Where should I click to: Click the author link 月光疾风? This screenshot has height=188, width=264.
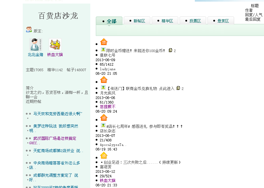[107, 93]
